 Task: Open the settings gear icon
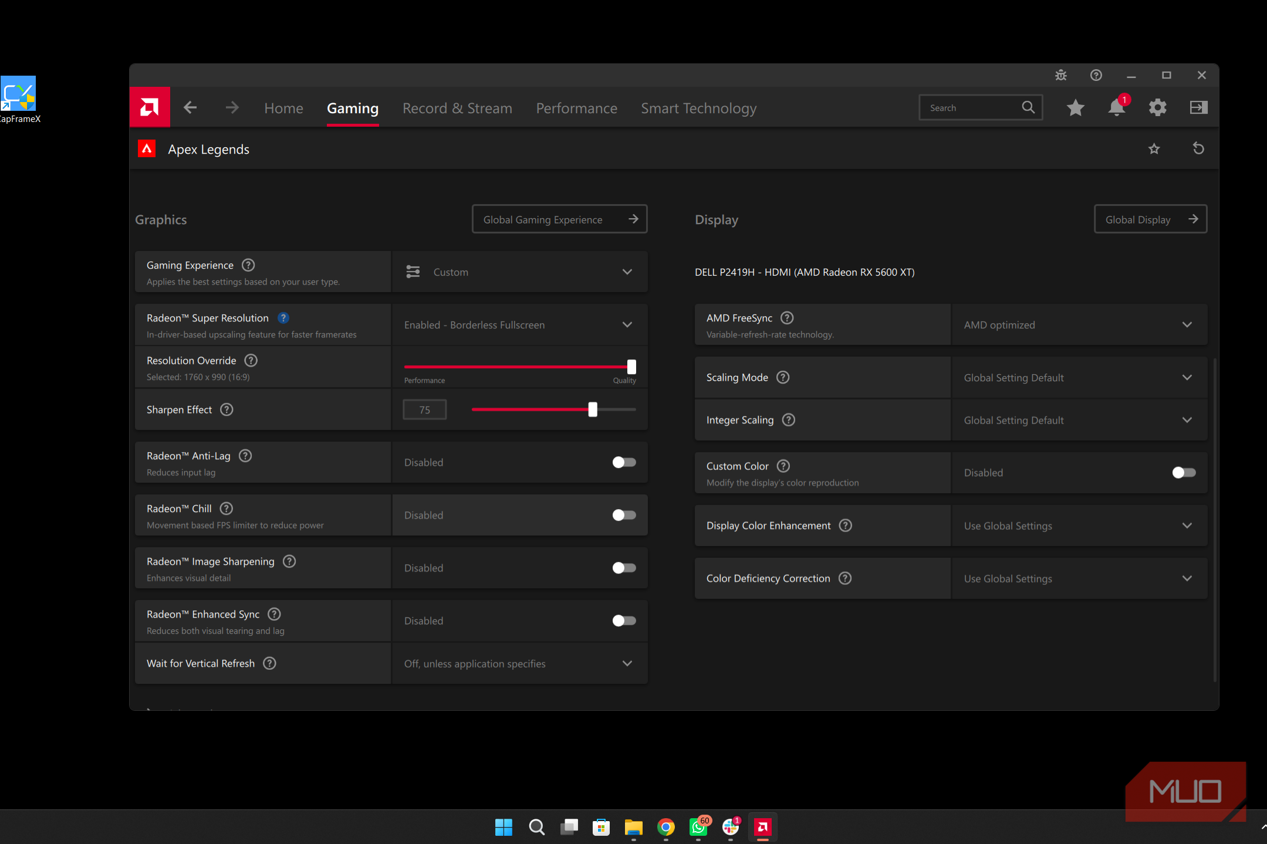click(1158, 107)
